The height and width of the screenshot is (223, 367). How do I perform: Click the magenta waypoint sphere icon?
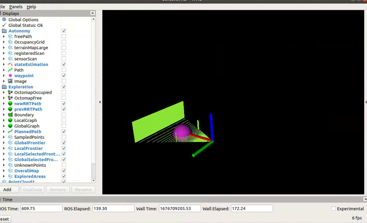tap(10, 76)
